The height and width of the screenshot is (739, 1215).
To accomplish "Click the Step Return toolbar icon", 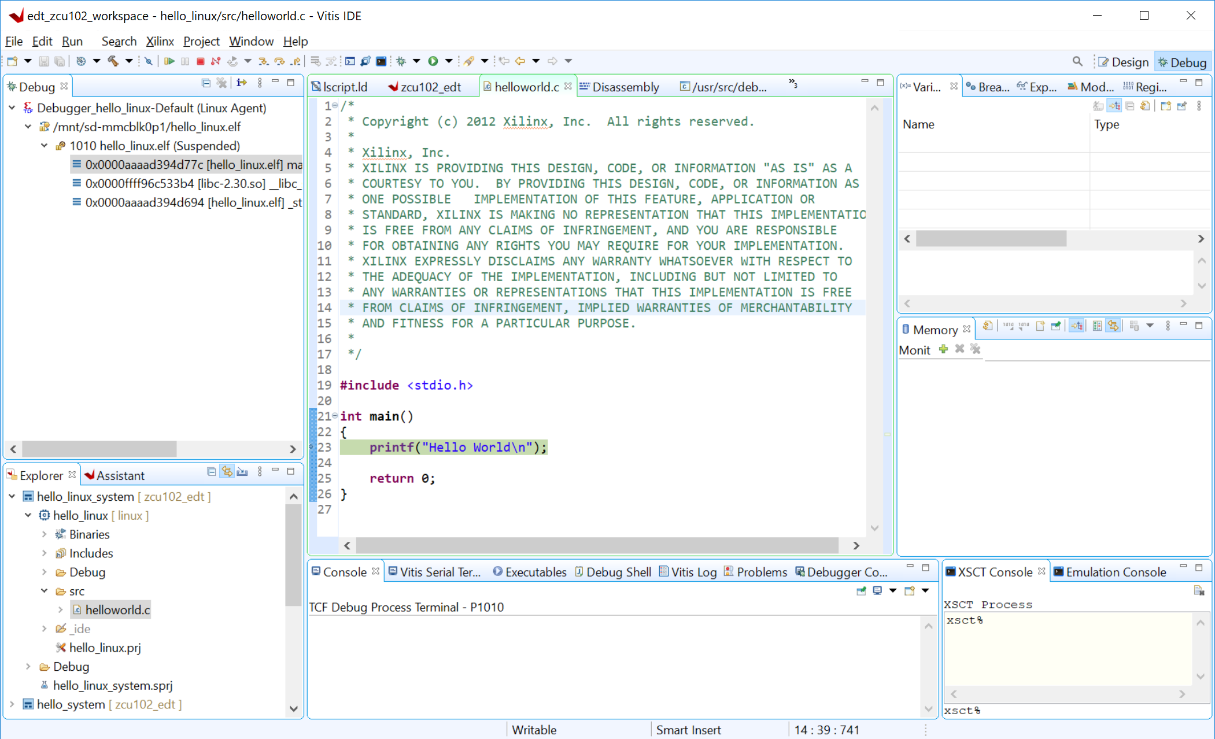I will [x=296, y=61].
